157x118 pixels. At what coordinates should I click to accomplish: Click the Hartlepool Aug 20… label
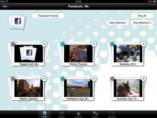coord(78,99)
